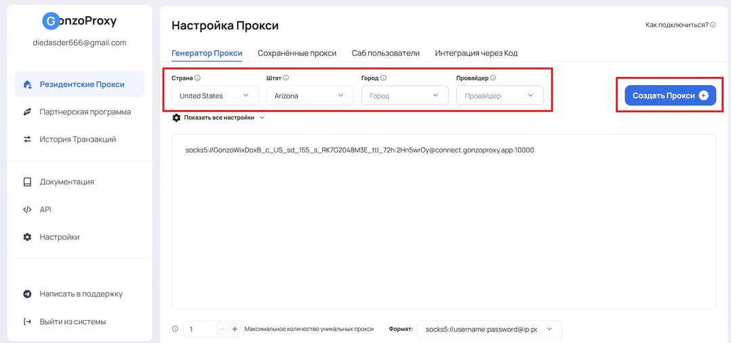Viewport: 731px width, 343px height.
Task: Click Как подключиться? link
Action: click(x=677, y=24)
